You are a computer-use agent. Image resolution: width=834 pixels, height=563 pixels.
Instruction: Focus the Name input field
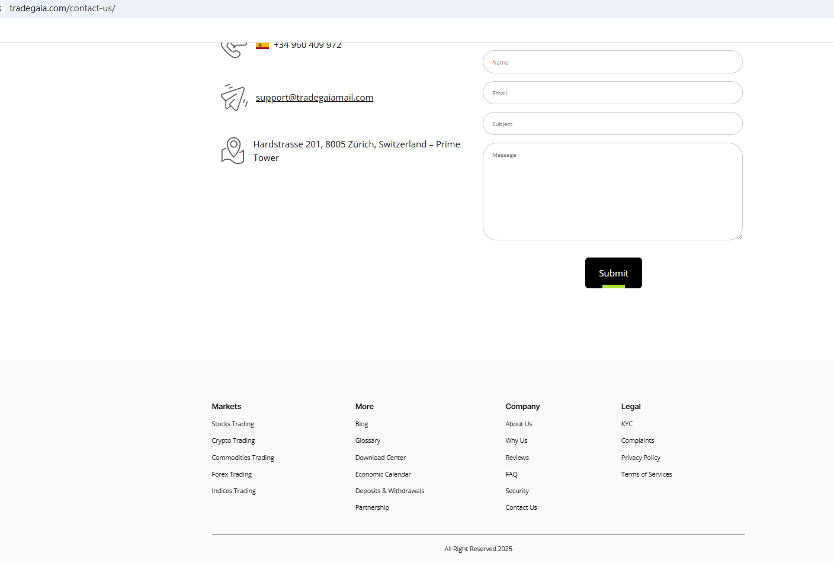pyautogui.click(x=612, y=62)
